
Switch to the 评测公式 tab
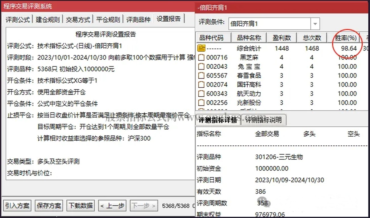tap(18, 19)
